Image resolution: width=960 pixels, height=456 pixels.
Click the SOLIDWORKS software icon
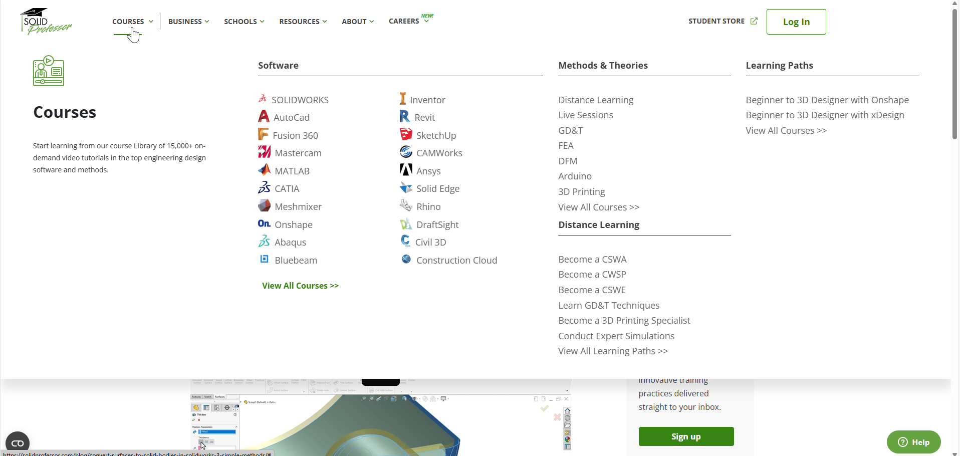point(263,99)
